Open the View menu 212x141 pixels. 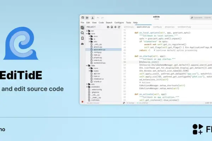coord(94,23)
